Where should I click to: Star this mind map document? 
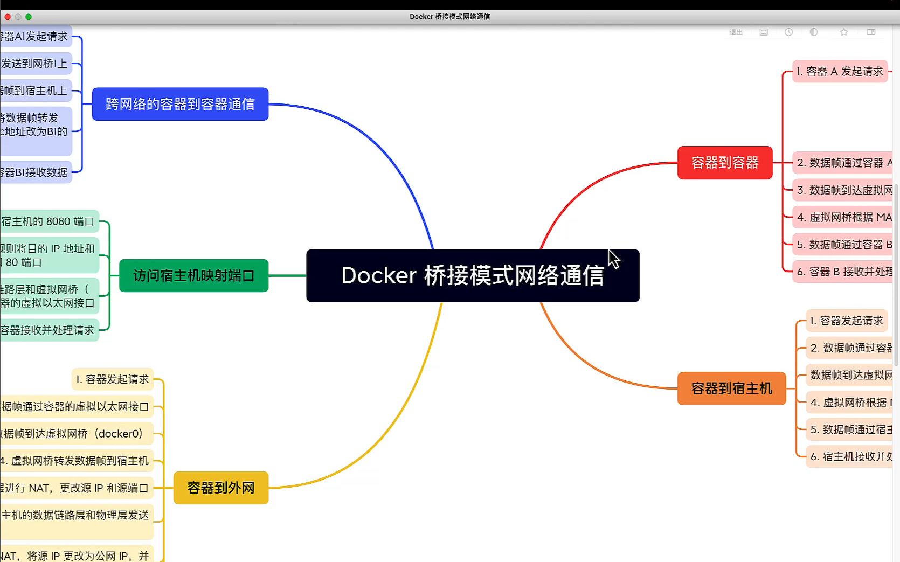pos(843,32)
